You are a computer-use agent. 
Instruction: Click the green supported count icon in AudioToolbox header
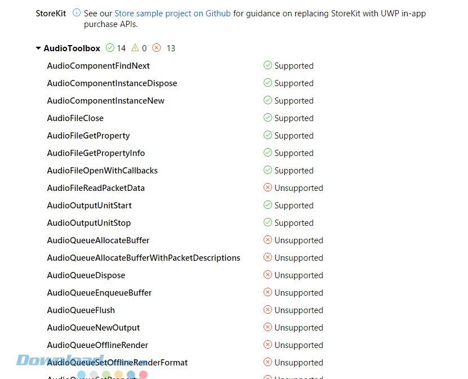110,48
